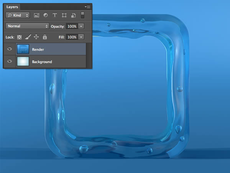Lock transparent pixels

(x=20, y=37)
